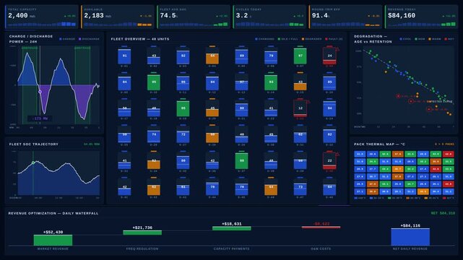Select battery unit U-01 showing 91
The height and width of the screenshot is (260, 463).
pos(124,56)
